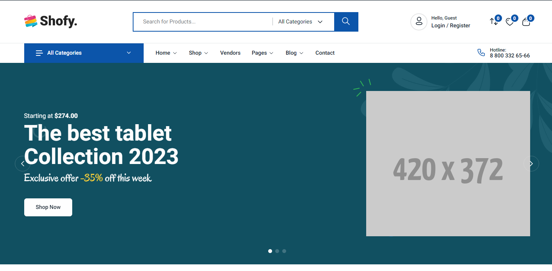Screen dimensions: 552x271
Task: Click the Shofy logo
Action: click(51, 21)
